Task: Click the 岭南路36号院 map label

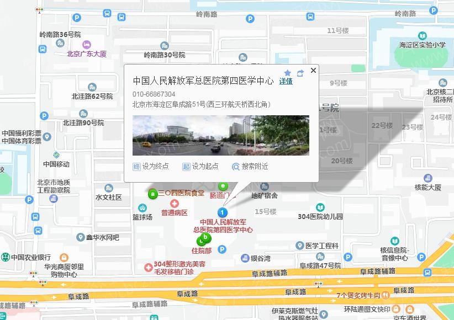Action: pos(60,35)
